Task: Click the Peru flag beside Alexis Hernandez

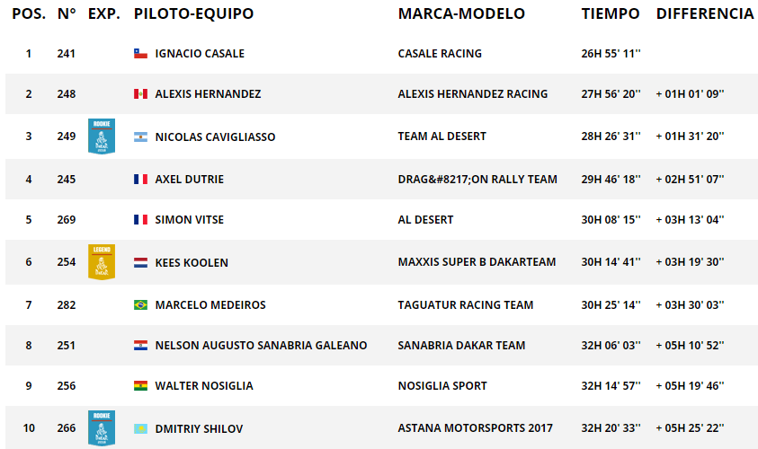Action: coord(140,94)
